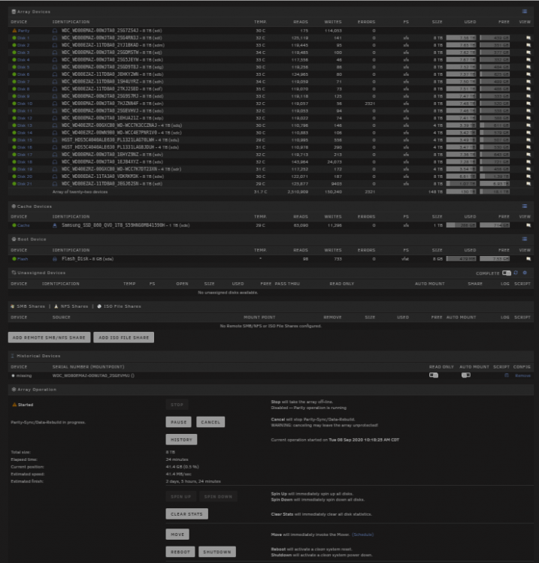
Task: Open the Disk 8 device link
Action: [x=23, y=89]
